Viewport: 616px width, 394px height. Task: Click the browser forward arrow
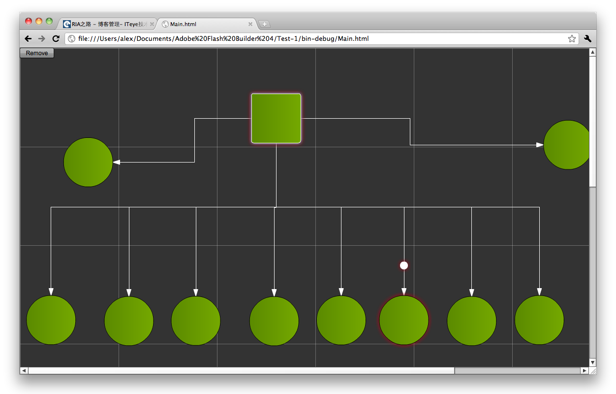click(42, 38)
